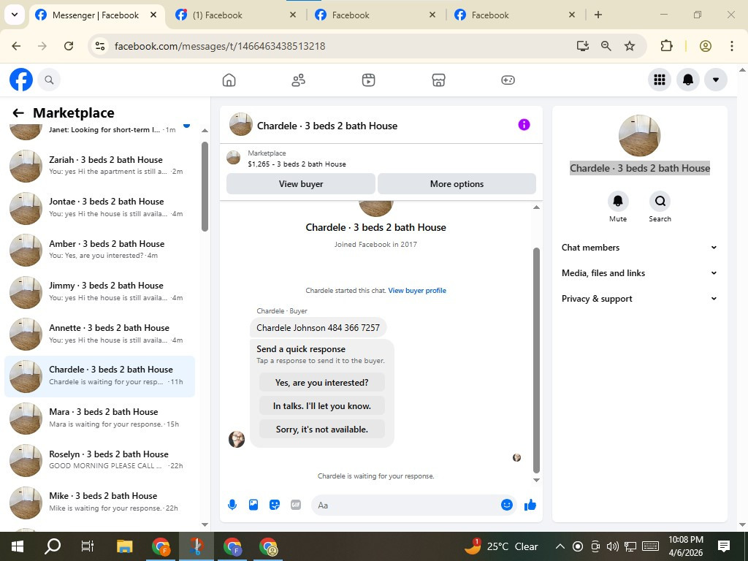Open the Jimmy conversation

click(x=99, y=291)
